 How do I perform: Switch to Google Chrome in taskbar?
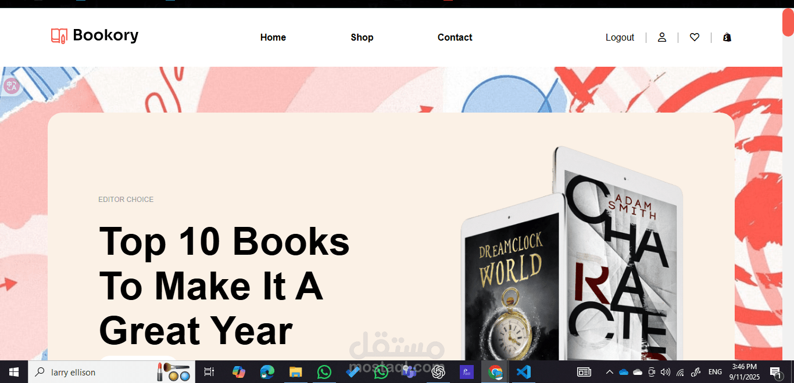click(495, 372)
